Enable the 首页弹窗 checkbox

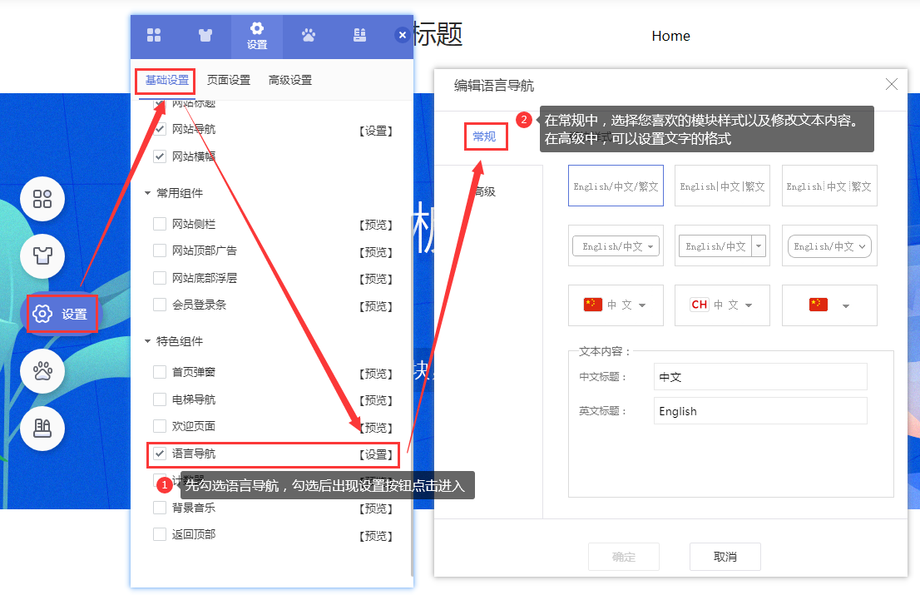[160, 372]
